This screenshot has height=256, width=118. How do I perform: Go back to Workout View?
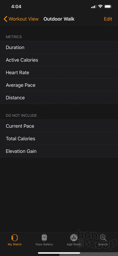[24, 19]
